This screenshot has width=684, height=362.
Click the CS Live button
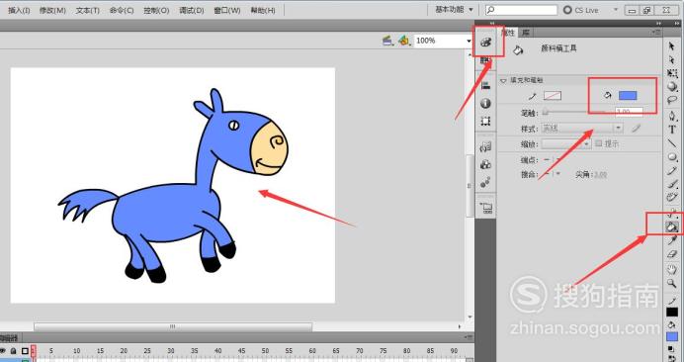(x=581, y=10)
